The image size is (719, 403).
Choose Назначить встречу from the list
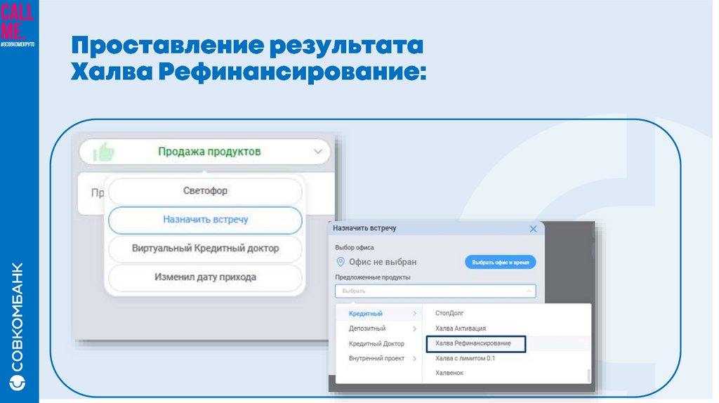205,220
